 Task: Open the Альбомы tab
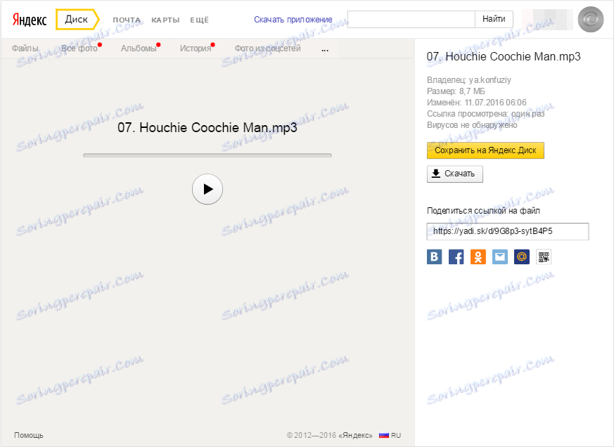(x=139, y=48)
